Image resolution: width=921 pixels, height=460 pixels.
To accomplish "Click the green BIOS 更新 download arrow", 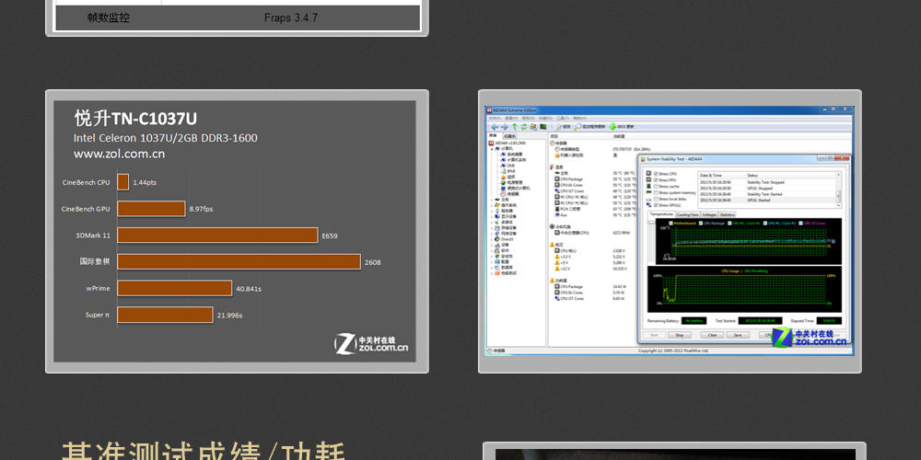I will click(x=612, y=127).
